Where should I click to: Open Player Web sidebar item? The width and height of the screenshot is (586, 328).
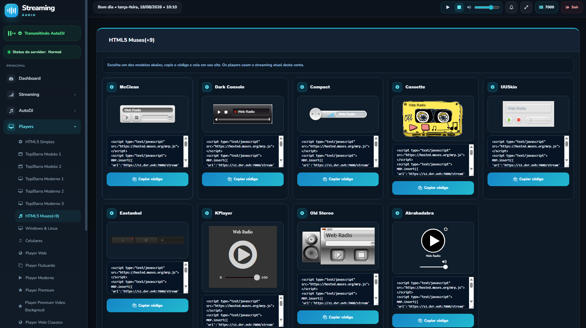click(48, 253)
